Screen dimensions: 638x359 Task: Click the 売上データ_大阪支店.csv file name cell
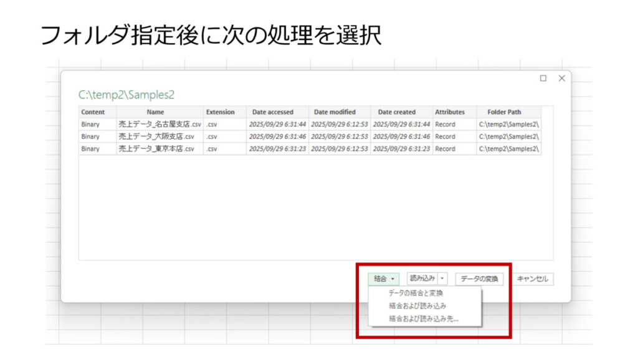click(x=160, y=136)
